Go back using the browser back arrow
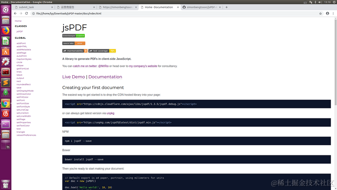Image resolution: width=337 pixels, height=190 pixels. pos(15,13)
